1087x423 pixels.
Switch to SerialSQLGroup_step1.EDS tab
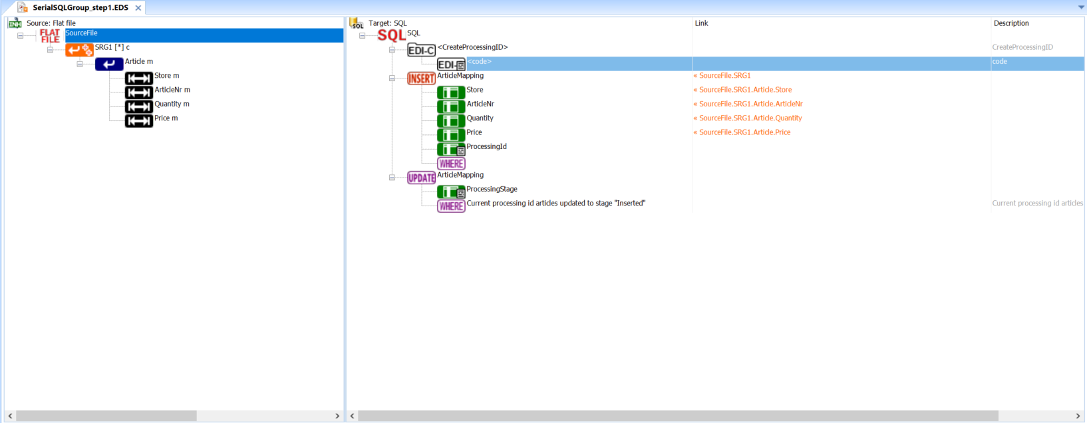coord(80,8)
